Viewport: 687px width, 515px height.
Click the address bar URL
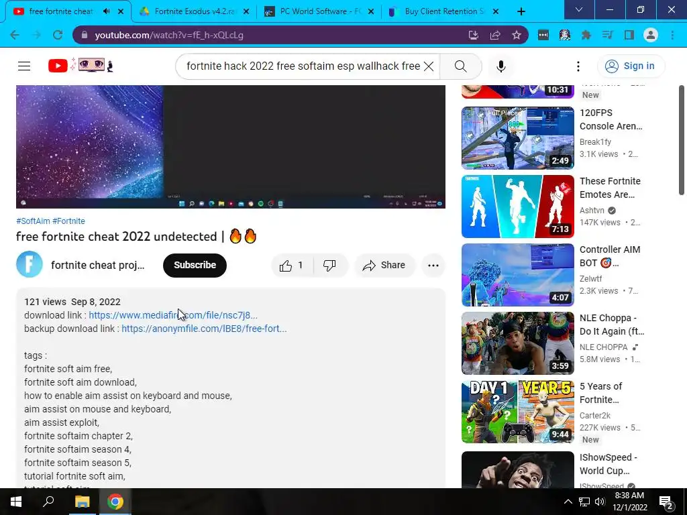(169, 35)
